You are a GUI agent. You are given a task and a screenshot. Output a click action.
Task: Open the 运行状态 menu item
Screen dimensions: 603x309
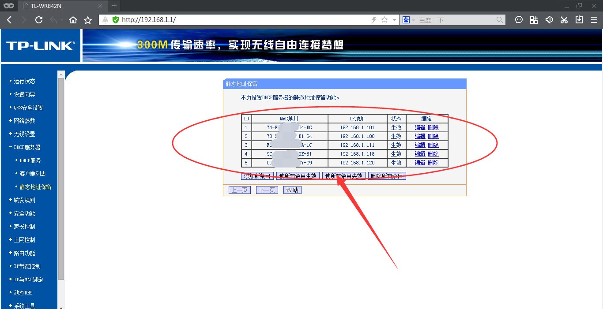(24, 81)
